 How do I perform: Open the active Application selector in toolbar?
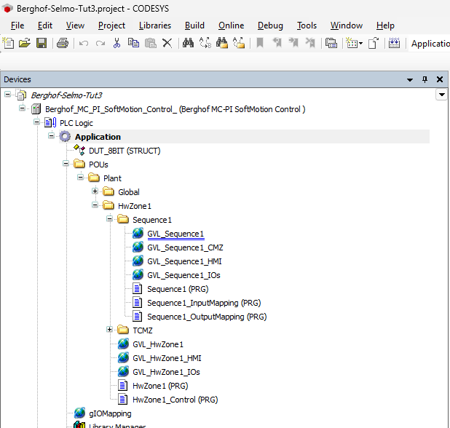(430, 44)
